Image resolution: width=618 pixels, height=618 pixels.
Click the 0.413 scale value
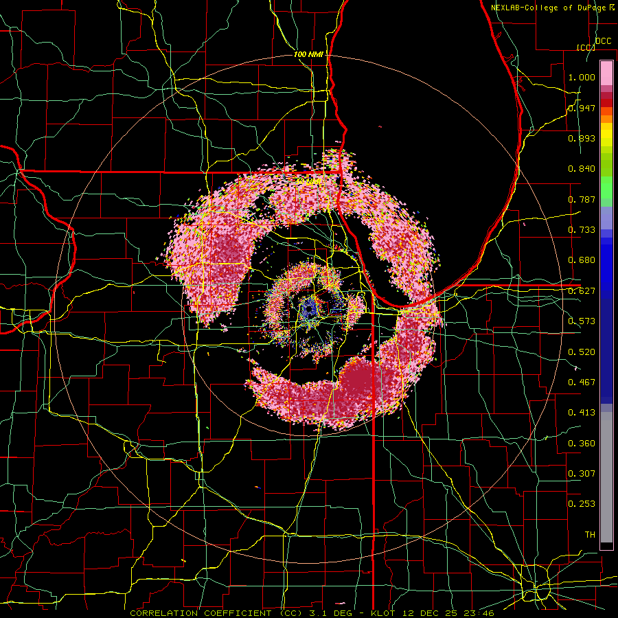(x=582, y=413)
